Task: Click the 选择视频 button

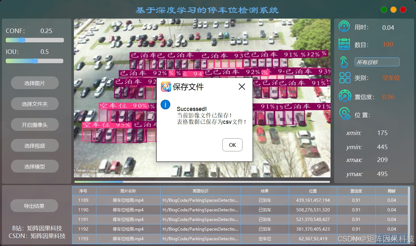Action: pyautogui.click(x=35, y=145)
